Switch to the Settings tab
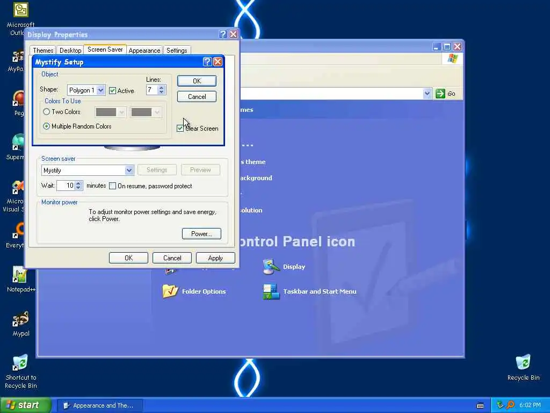This screenshot has width=550, height=413. coord(176,50)
